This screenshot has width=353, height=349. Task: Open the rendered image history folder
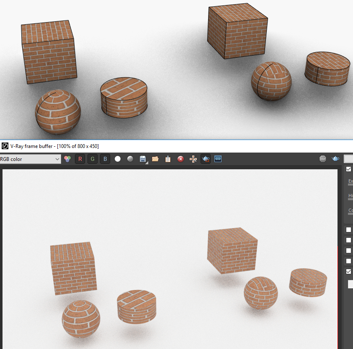pos(155,159)
